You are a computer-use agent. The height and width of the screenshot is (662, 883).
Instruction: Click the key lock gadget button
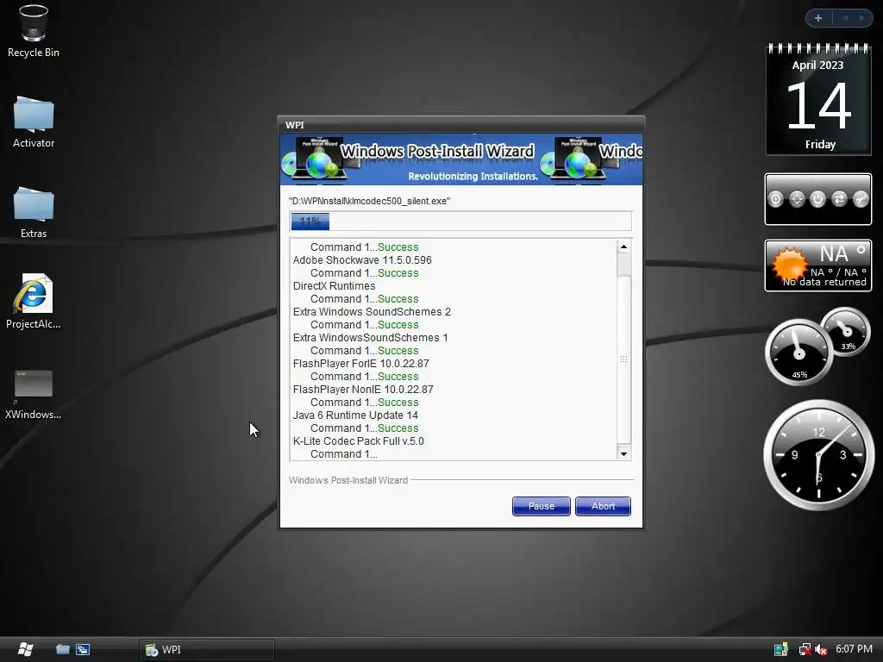[861, 199]
